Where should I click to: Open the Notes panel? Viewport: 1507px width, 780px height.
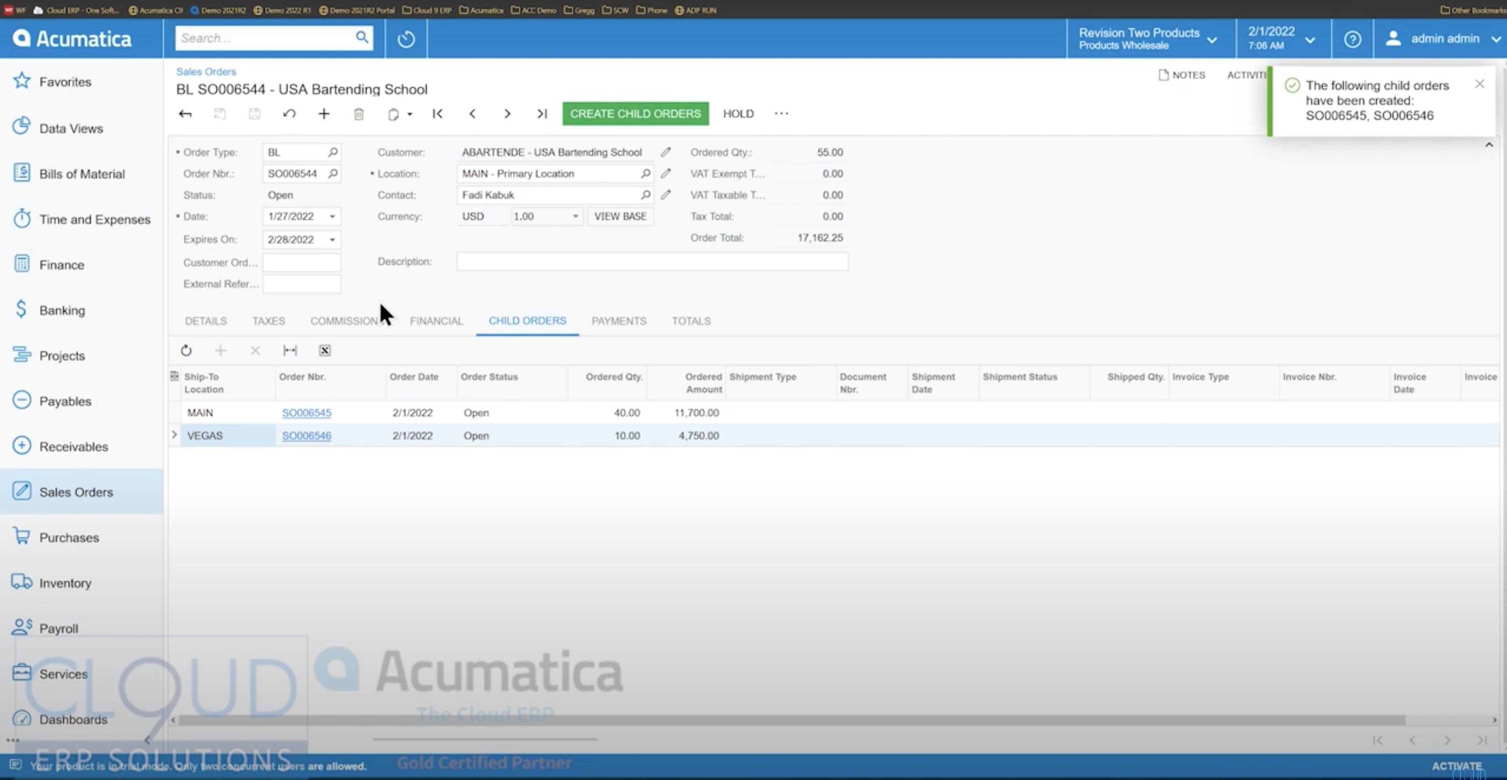[1182, 75]
